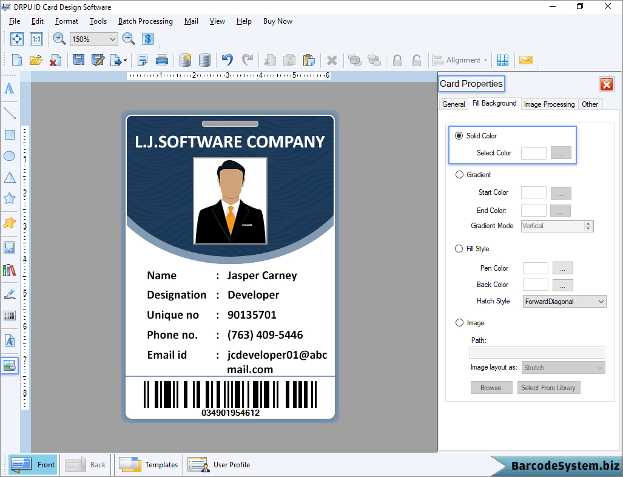Image resolution: width=623 pixels, height=477 pixels.
Task: Select the Ellipse shape tool
Action: pyautogui.click(x=9, y=156)
